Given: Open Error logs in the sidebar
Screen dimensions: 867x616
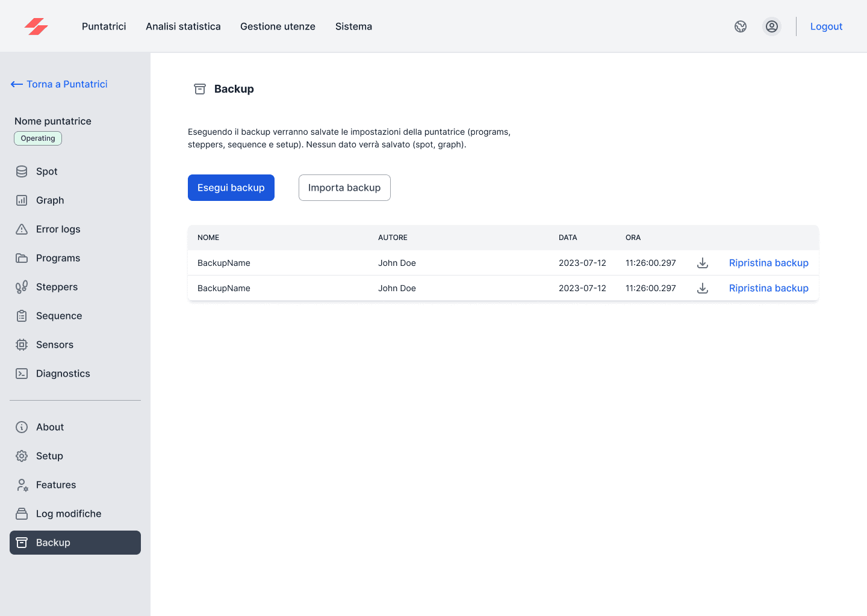Looking at the screenshot, I should (x=58, y=229).
